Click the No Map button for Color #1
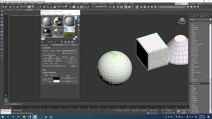This screenshot has height=119, width=212. point(68,78)
